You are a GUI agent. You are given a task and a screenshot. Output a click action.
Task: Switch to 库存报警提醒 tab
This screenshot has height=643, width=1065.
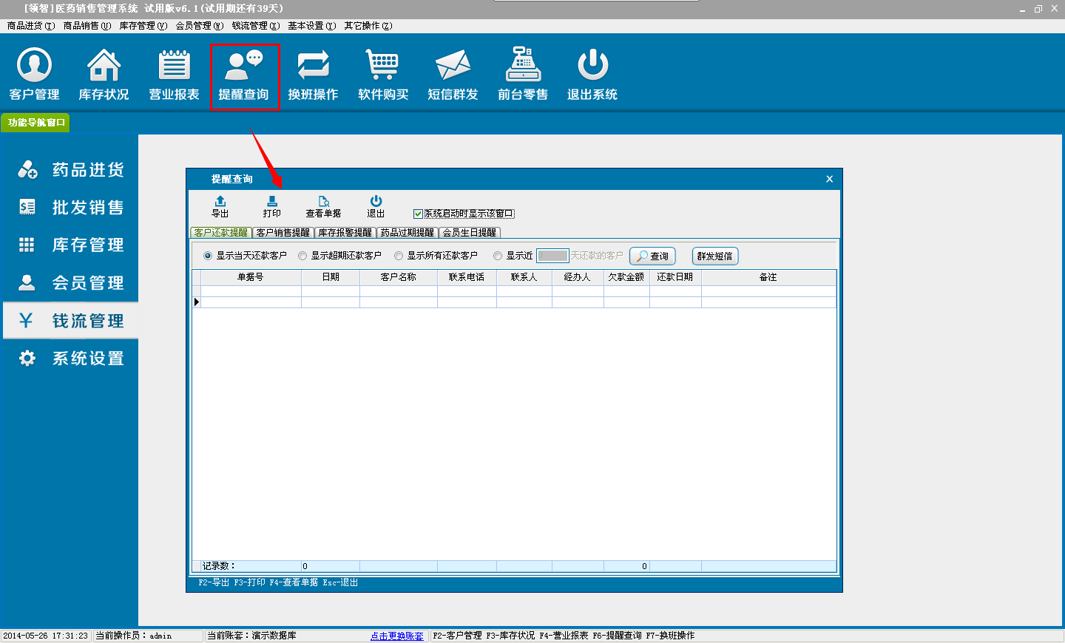[345, 232]
